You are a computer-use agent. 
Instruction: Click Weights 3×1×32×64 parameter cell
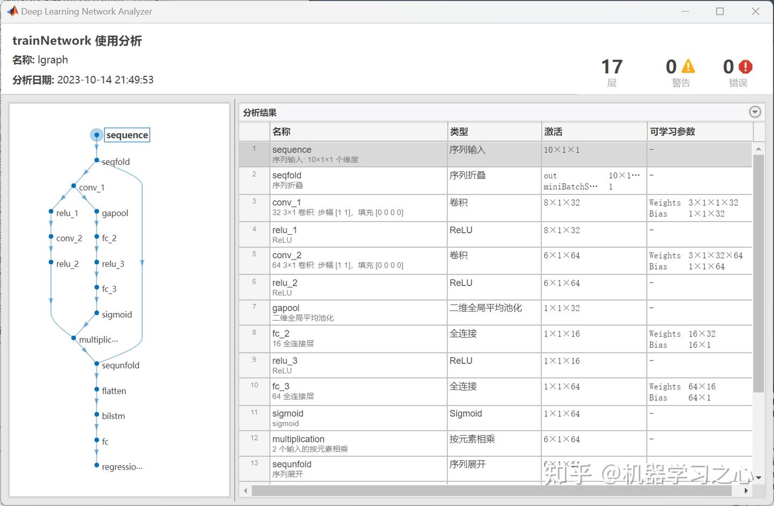[x=699, y=261]
